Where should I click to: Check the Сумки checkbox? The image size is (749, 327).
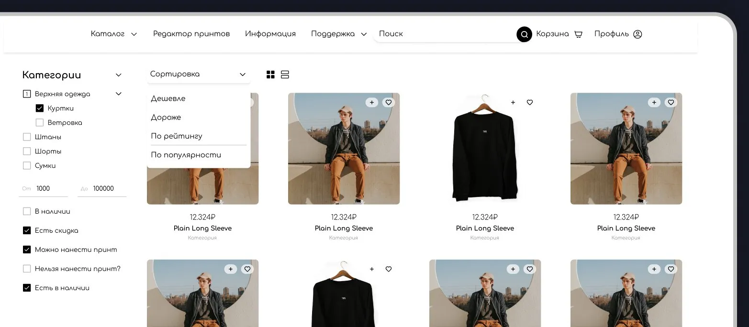point(27,166)
